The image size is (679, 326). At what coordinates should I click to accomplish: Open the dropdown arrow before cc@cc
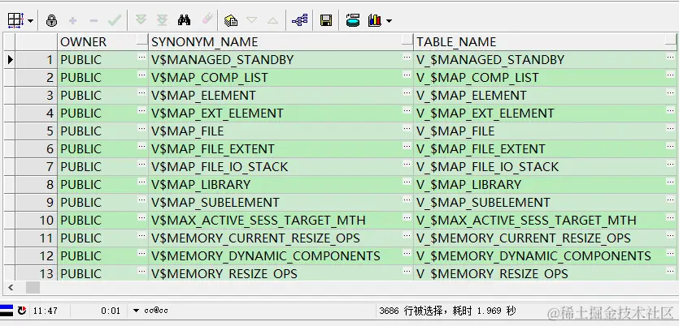tap(136, 311)
